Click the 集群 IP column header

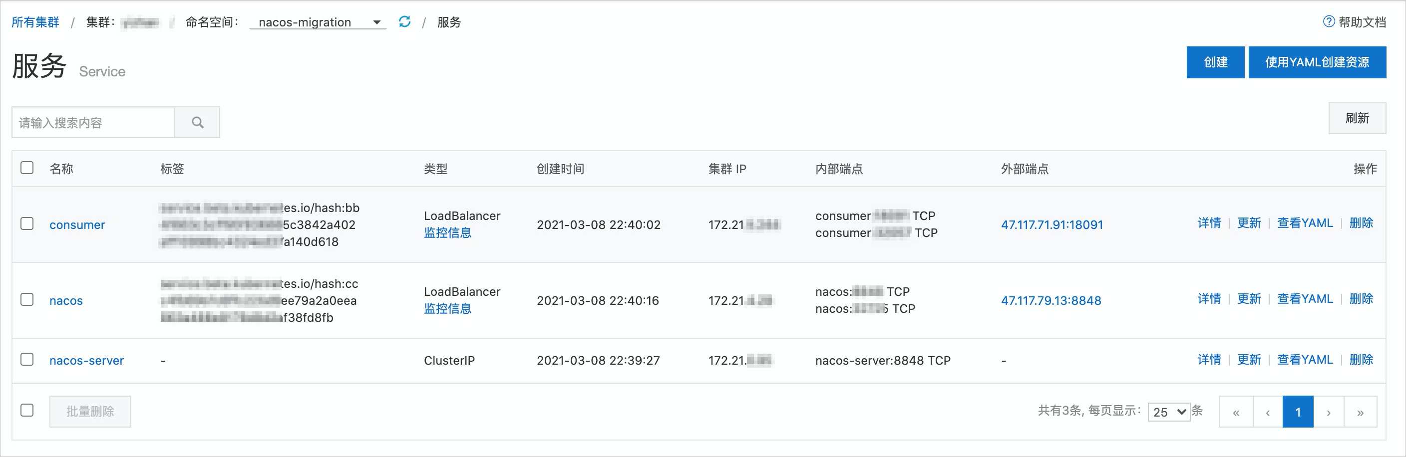pyautogui.click(x=727, y=169)
